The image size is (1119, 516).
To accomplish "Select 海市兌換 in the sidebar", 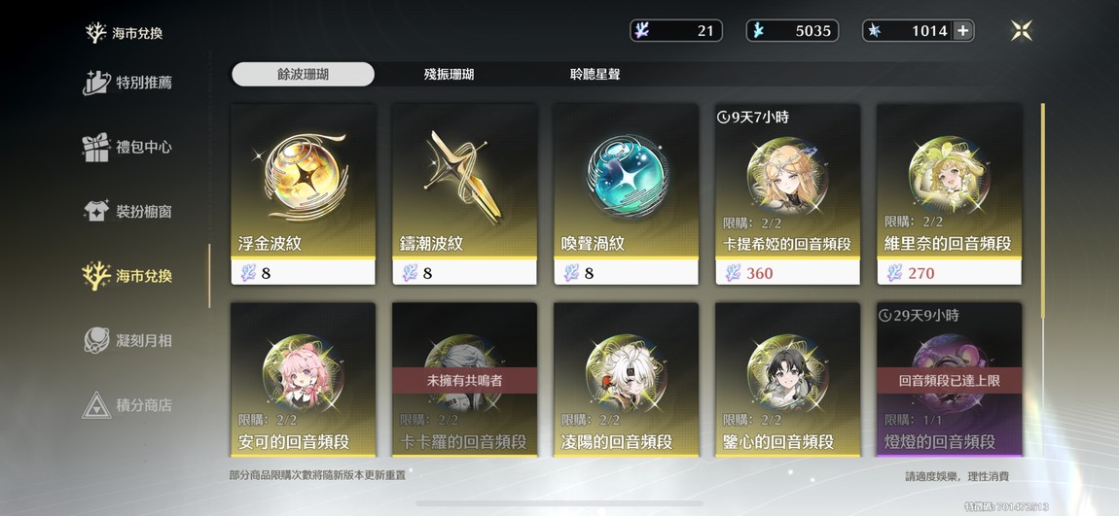I will (x=127, y=276).
